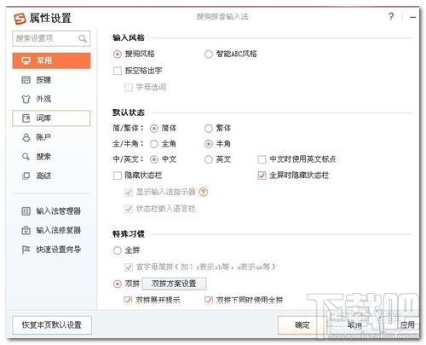The image size is (426, 345).
Task: Click 恢复本页默认设置 button
Action: [52, 325]
